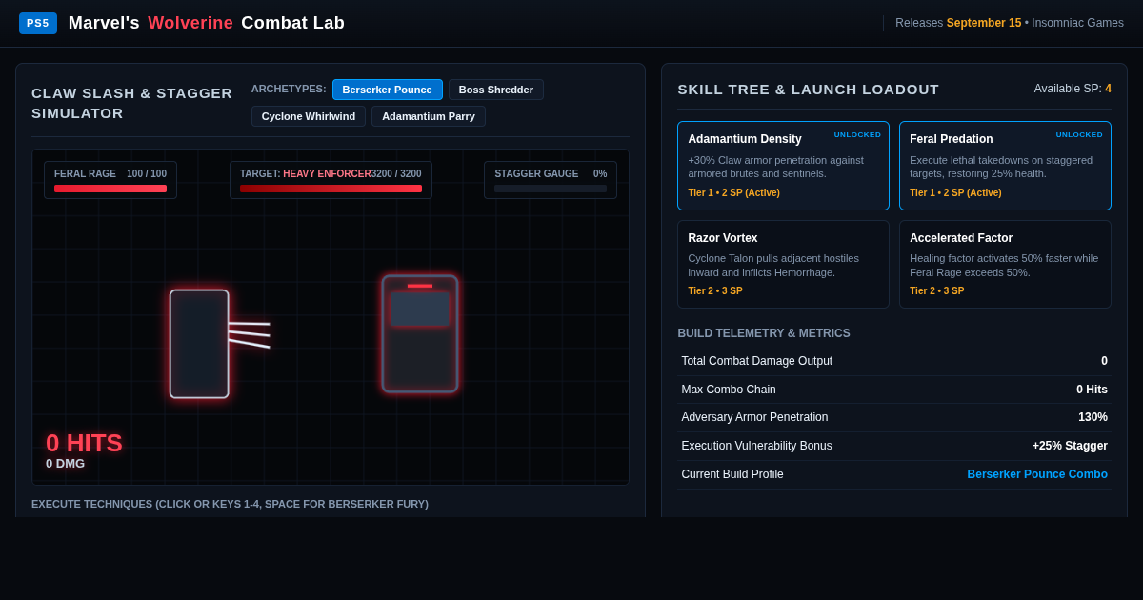
Task: Click the Max Combo Chain row
Action: click(x=894, y=390)
